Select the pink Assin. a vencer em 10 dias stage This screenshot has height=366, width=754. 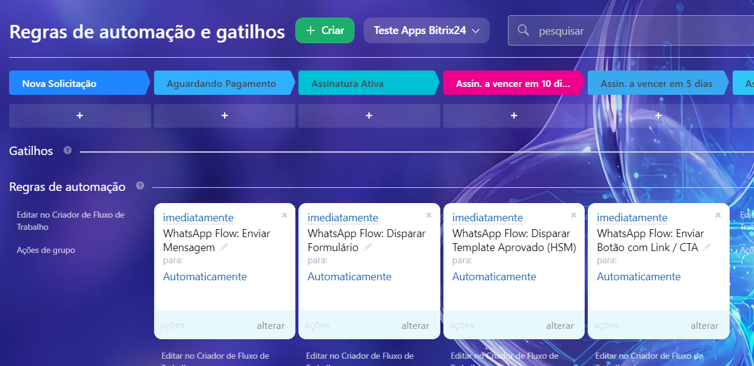click(x=513, y=83)
